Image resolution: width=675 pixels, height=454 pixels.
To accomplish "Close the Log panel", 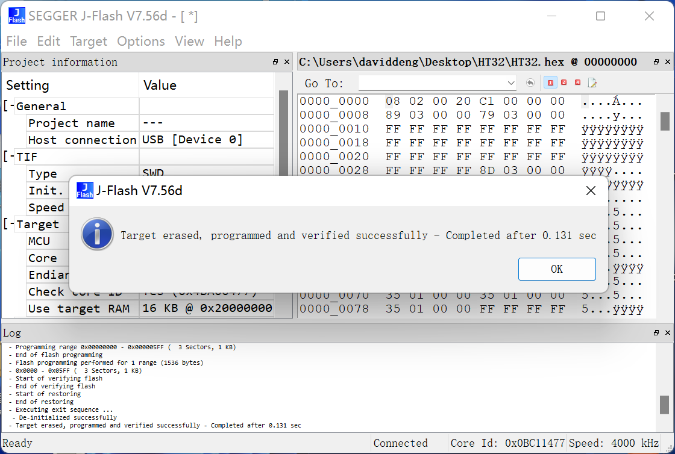I will click(x=668, y=333).
